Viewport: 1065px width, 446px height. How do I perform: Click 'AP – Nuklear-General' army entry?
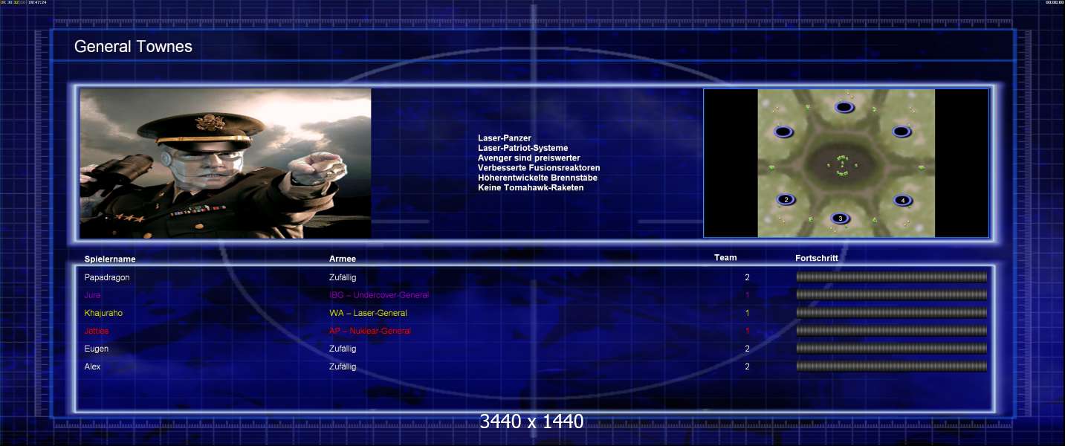[370, 331]
